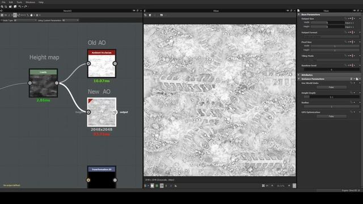Adjust the Height Depth slider
The image size is (363, 204).
coord(331,97)
